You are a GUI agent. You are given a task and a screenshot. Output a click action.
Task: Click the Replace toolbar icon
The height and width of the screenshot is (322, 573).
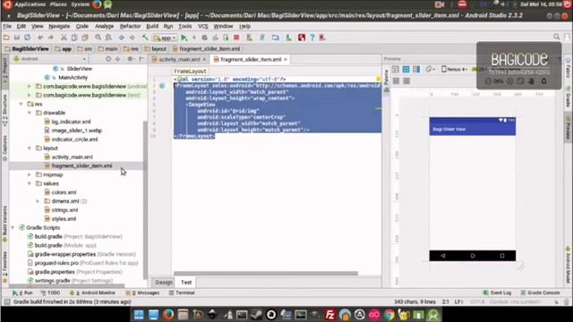(108, 38)
